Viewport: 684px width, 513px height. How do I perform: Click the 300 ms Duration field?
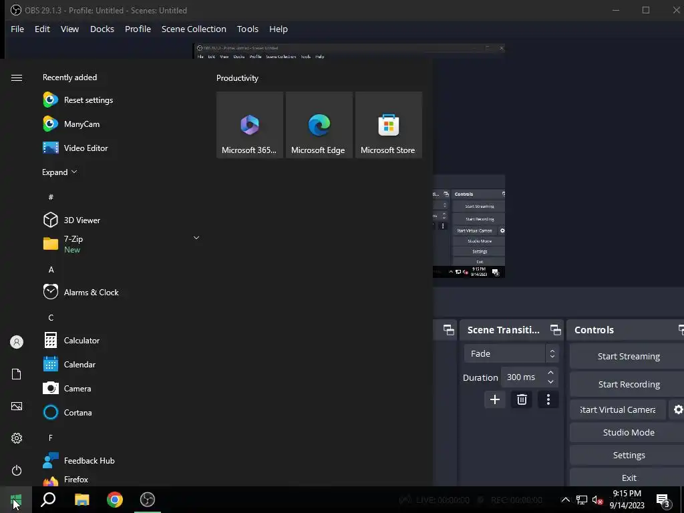[x=524, y=377]
